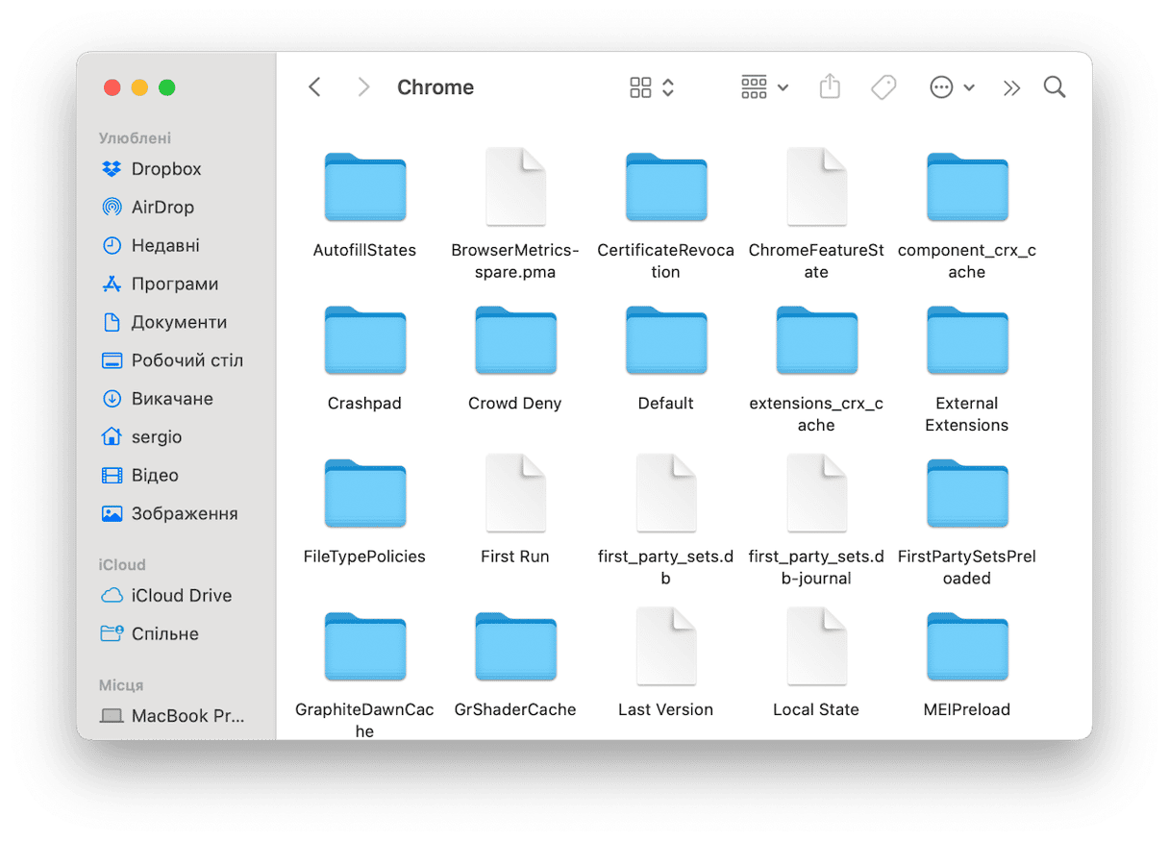Select the BrowserMetrics-spare.pma file icon
The height and width of the screenshot is (841, 1169).
pos(515,186)
